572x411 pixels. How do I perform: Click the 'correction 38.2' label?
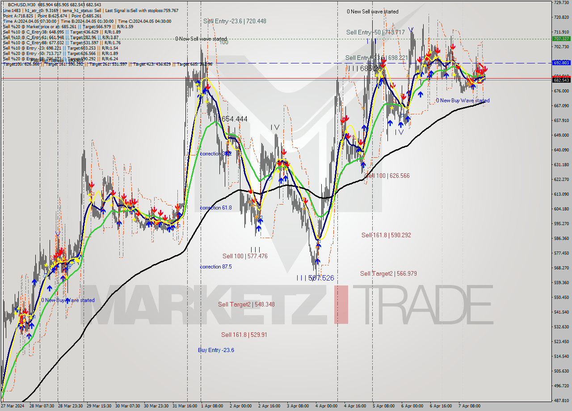[x=216, y=153]
